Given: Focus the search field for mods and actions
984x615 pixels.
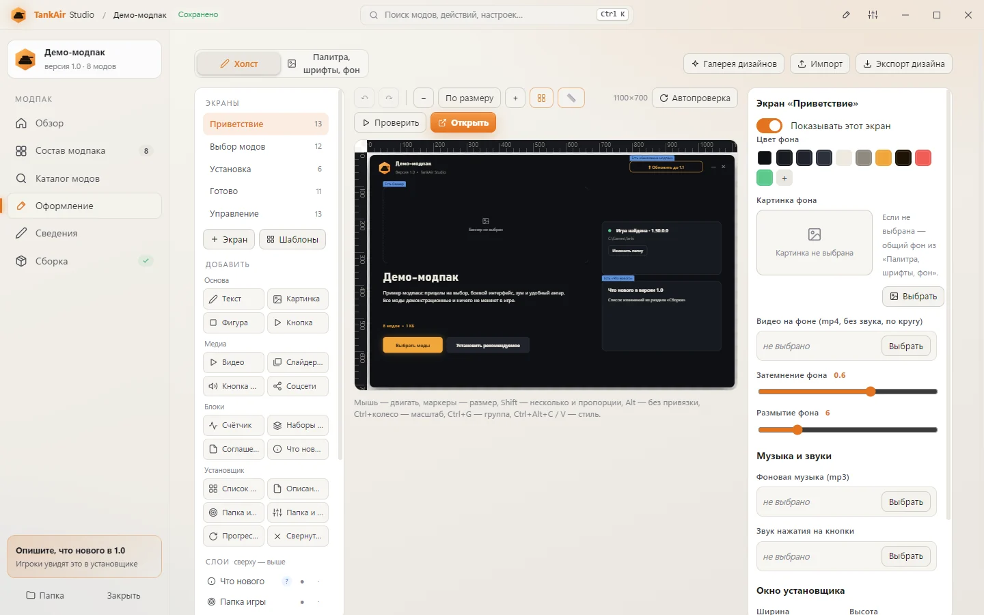Looking at the screenshot, I should click(x=497, y=14).
